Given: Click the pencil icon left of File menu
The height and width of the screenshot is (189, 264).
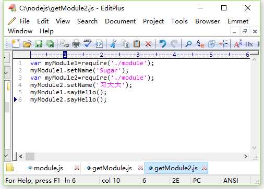Looking at the screenshot, I should coord(12,21).
